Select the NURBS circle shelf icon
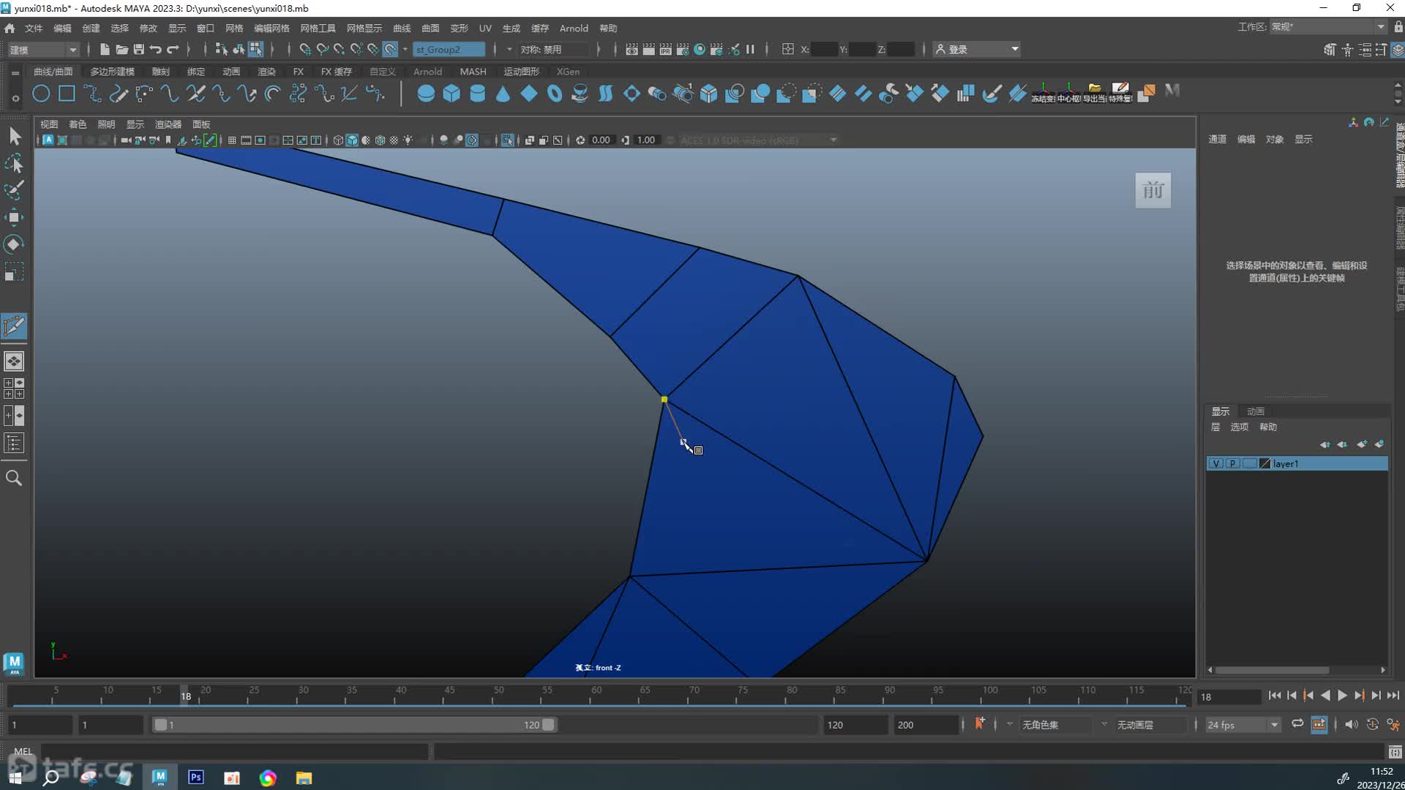This screenshot has height=790, width=1405. pos(41,94)
